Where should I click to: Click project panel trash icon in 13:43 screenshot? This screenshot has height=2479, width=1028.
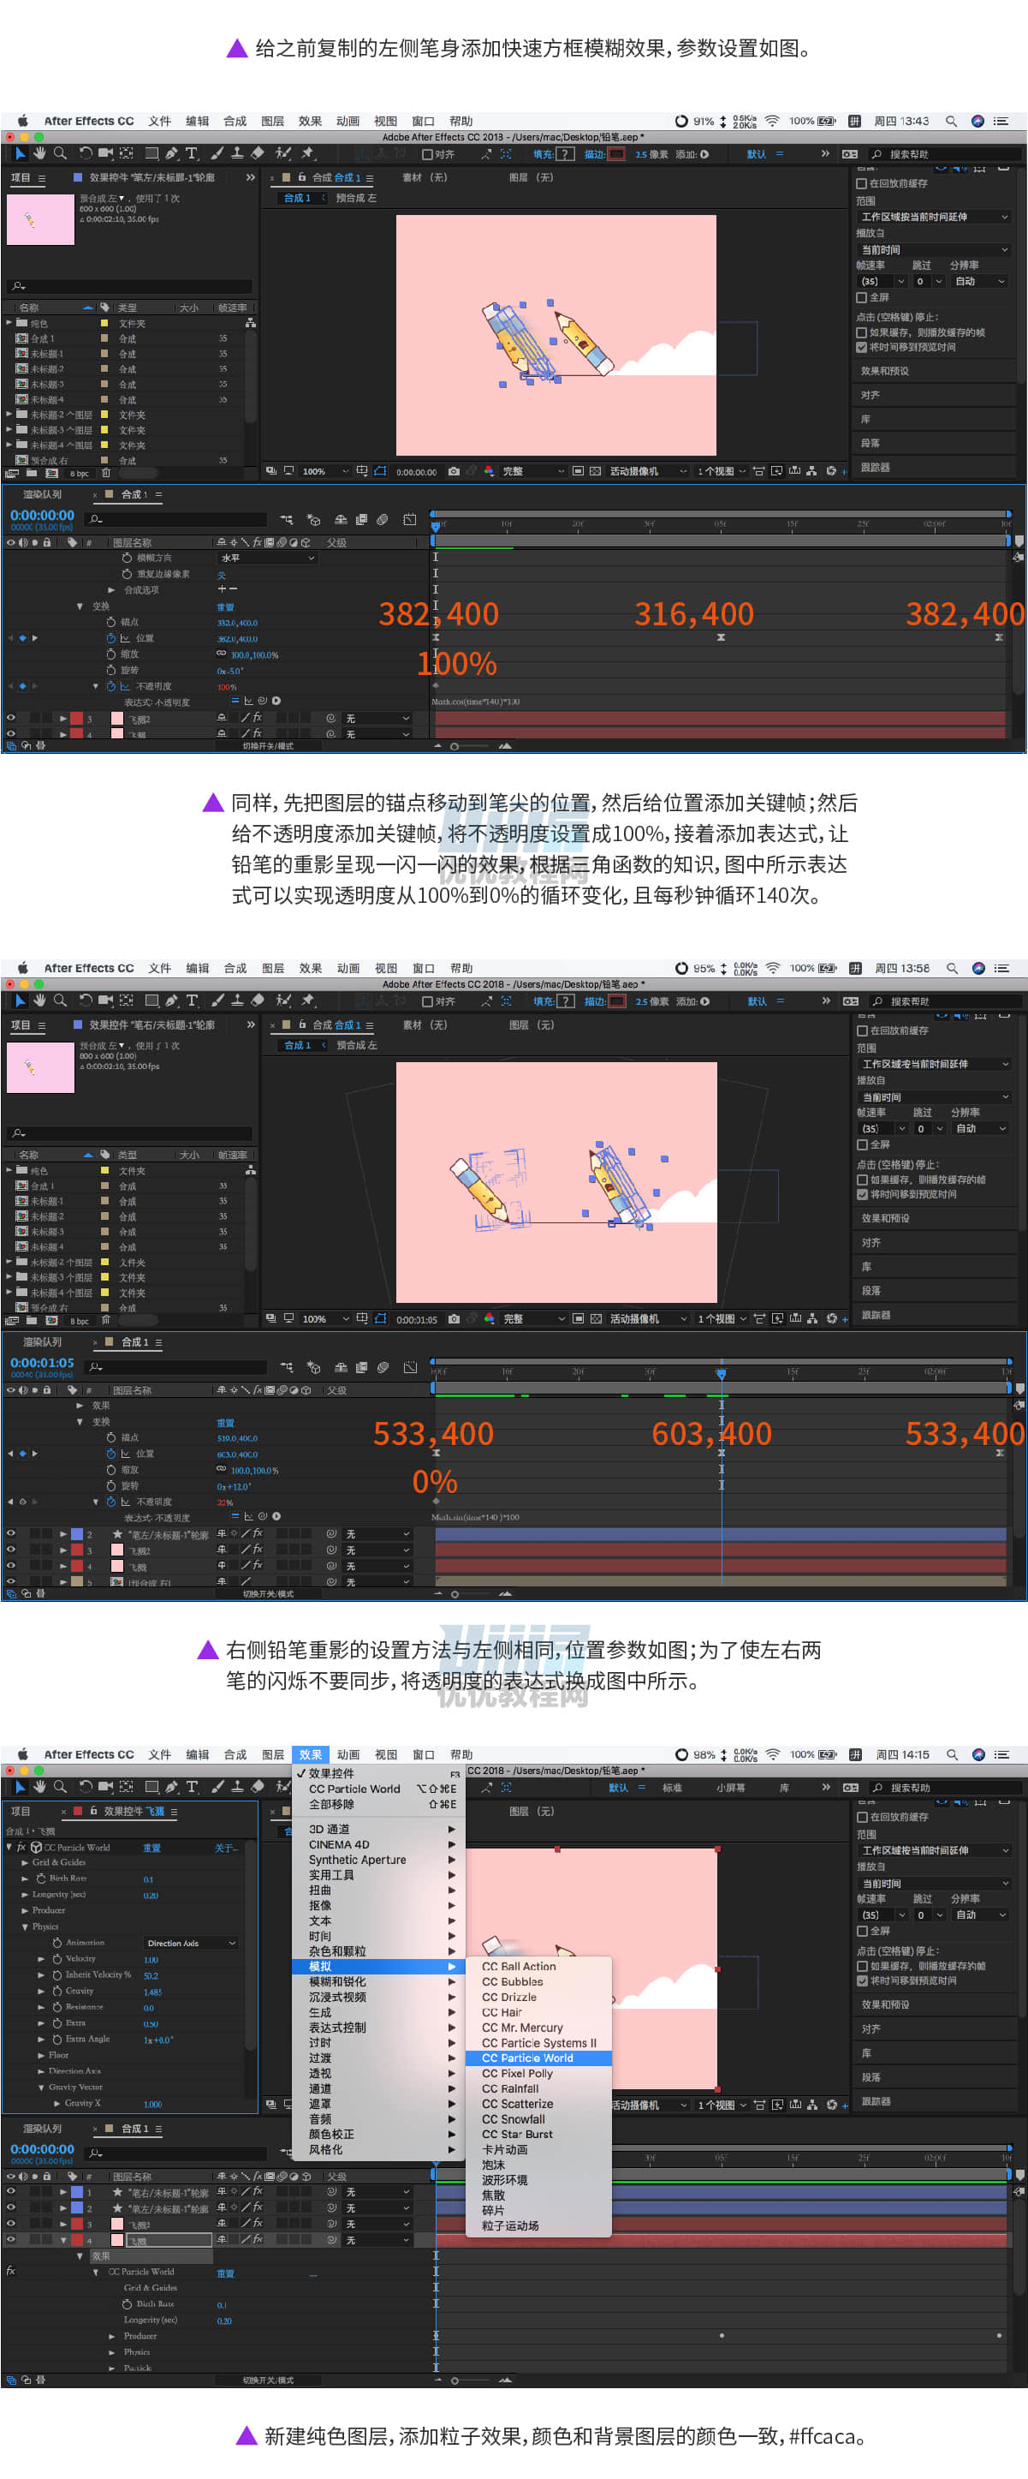pyautogui.click(x=106, y=474)
